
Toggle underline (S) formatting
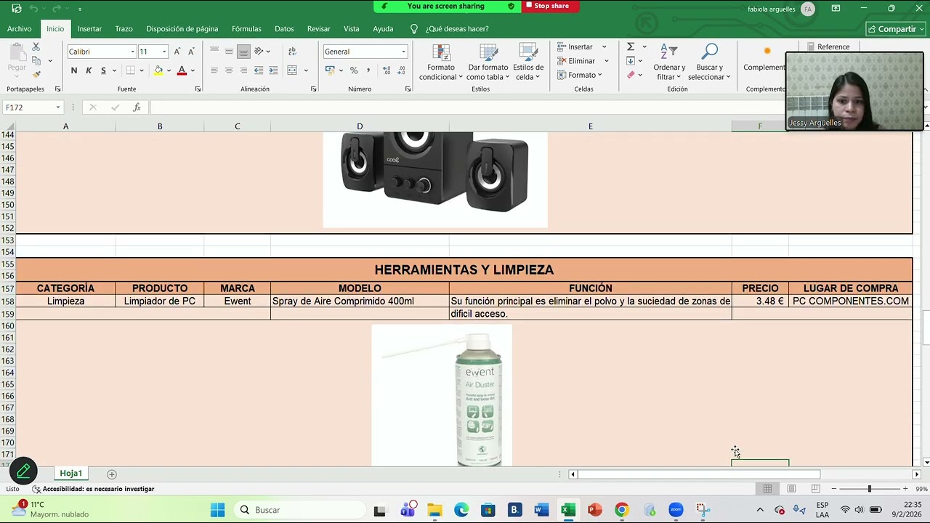[x=103, y=70]
